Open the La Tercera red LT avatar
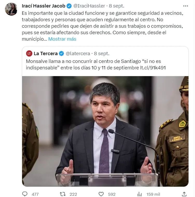The image size is (195, 197). pyautogui.click(x=29, y=54)
